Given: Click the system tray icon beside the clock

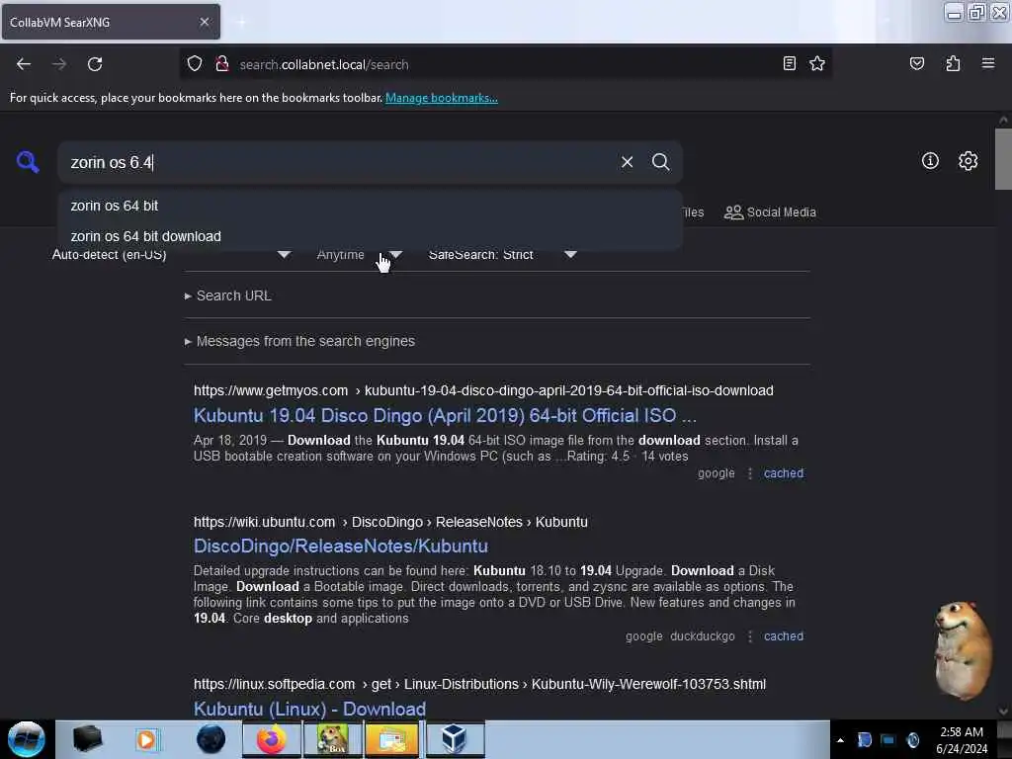Looking at the screenshot, I should (x=912, y=739).
